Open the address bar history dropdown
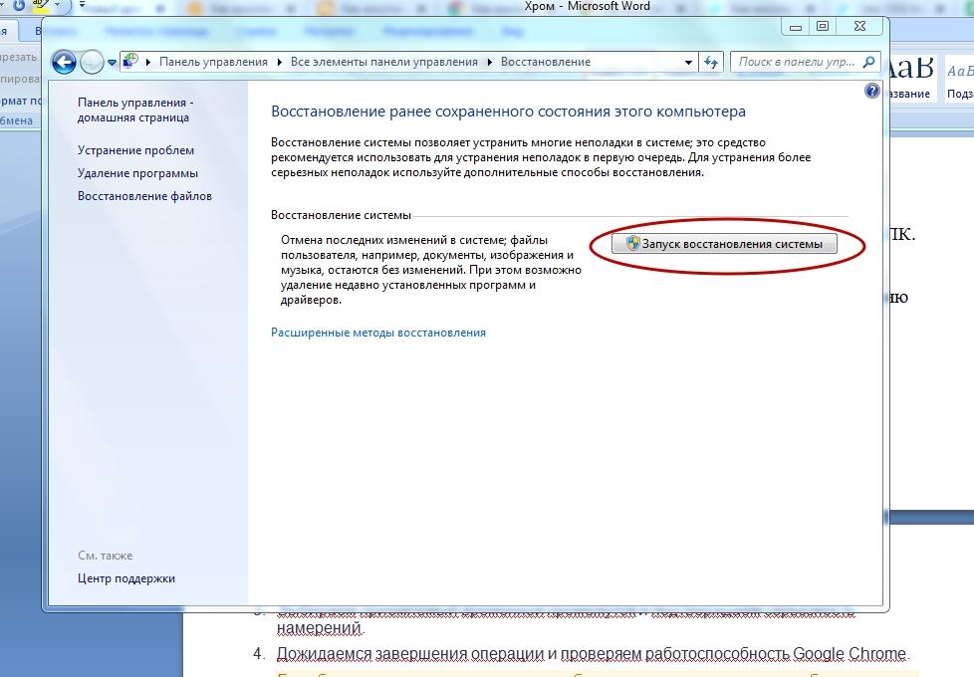Image resolution: width=974 pixels, height=677 pixels. tap(688, 62)
